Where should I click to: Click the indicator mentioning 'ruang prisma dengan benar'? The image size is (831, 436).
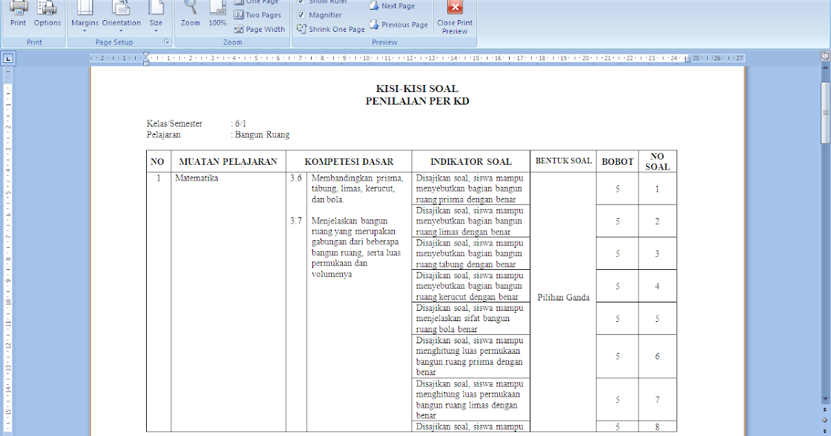coord(471,188)
